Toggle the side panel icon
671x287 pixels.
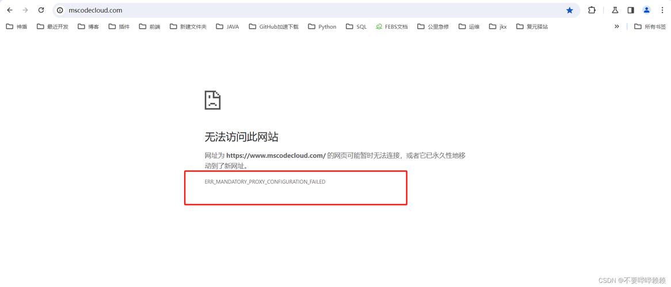(x=631, y=10)
